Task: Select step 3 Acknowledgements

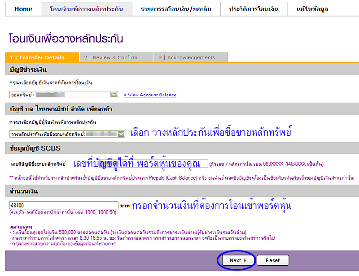Action: coord(191,57)
